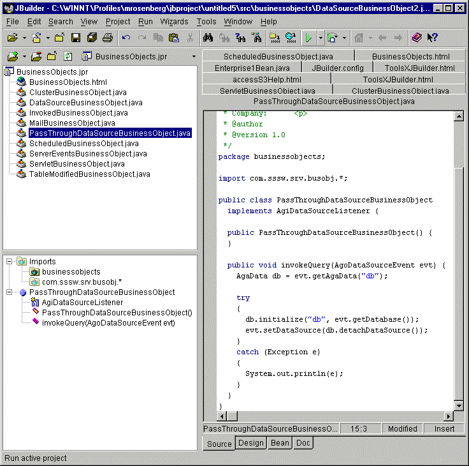This screenshot has height=466, width=469.
Task: Activate the context help pointer icon
Action: click(433, 38)
